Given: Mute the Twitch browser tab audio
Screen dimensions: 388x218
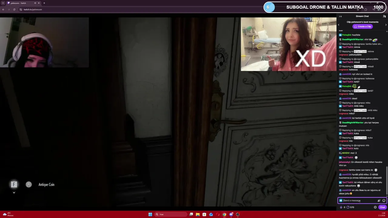Looking at the screenshot, I should pos(35,3).
